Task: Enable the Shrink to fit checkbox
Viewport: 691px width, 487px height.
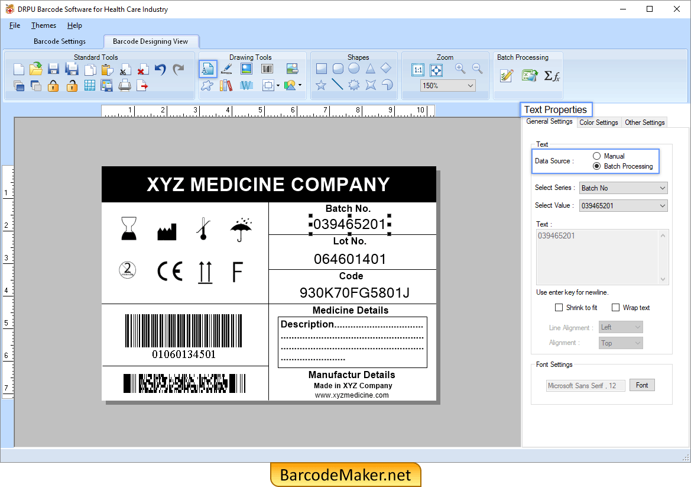Action: pos(559,308)
